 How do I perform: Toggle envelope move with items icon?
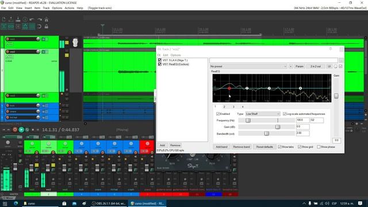coord(25,26)
